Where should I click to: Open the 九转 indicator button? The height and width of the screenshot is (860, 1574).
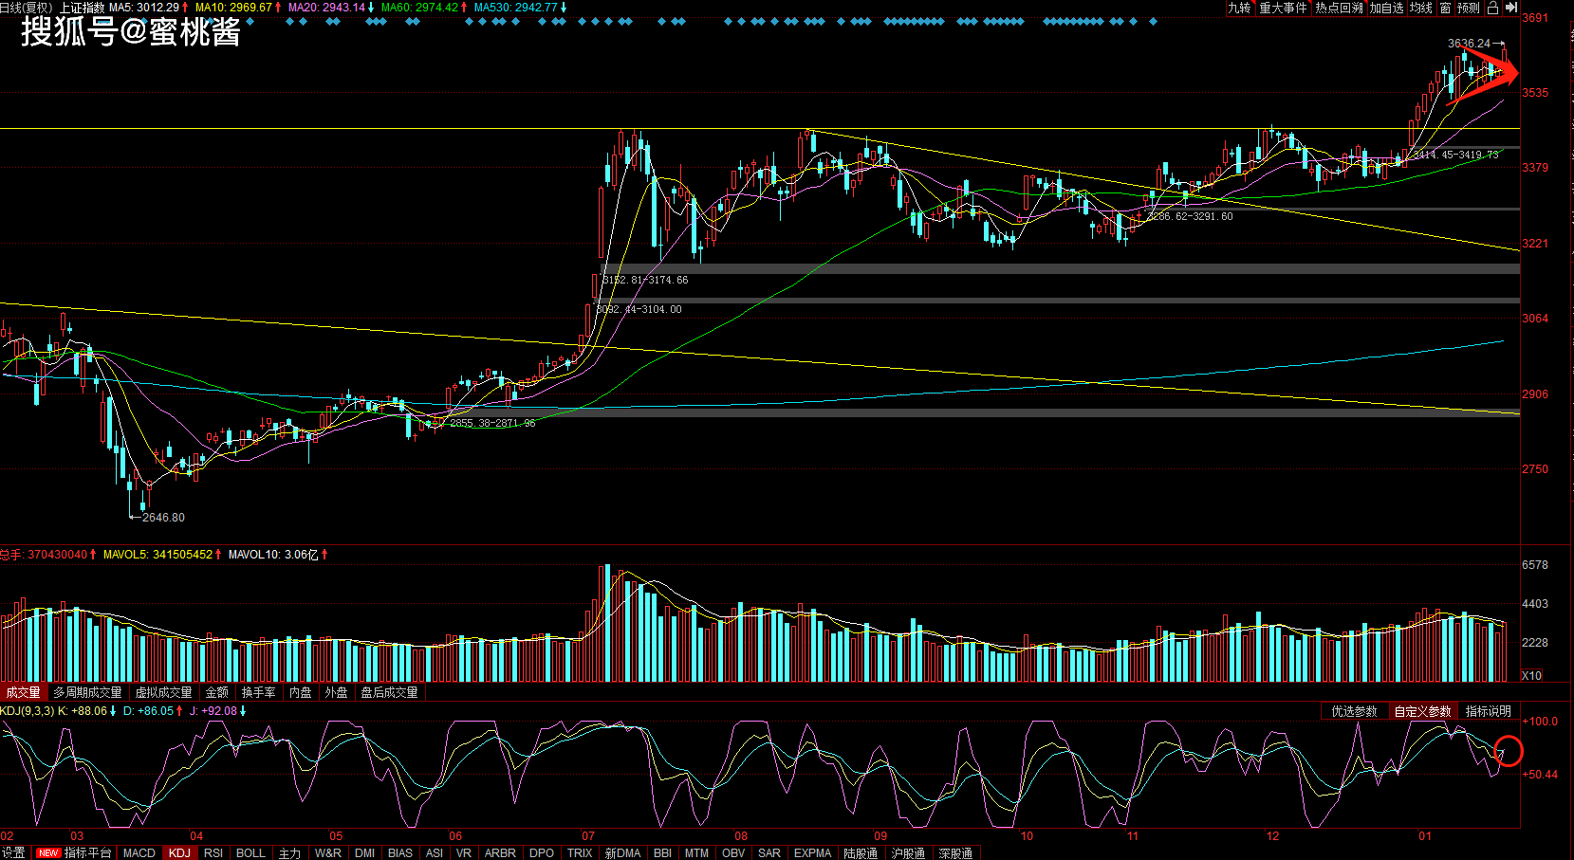[x=1239, y=8]
